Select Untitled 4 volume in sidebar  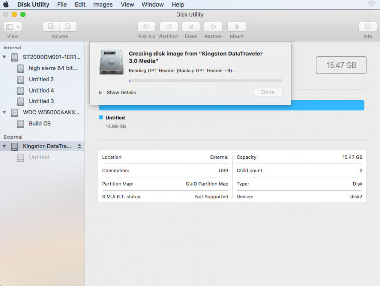pyautogui.click(x=41, y=90)
